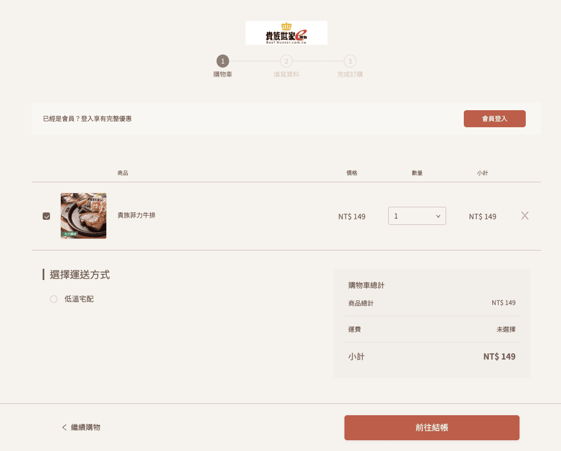Click step 2 填寫資料 circle indicator
This screenshot has width=561, height=451.
(x=286, y=61)
